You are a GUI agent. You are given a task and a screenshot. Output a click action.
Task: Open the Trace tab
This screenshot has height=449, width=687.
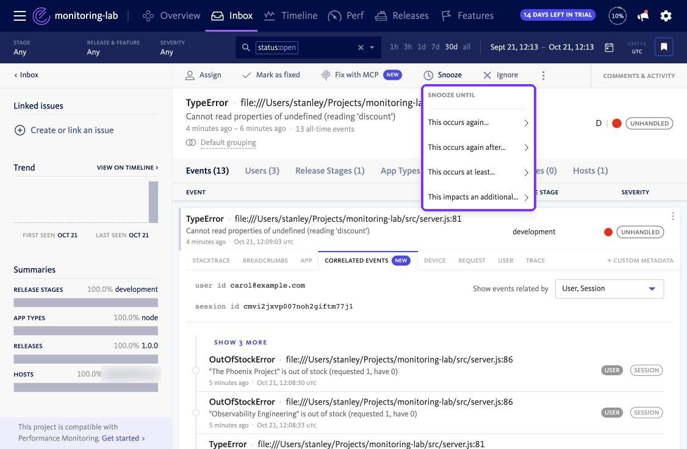tap(536, 260)
